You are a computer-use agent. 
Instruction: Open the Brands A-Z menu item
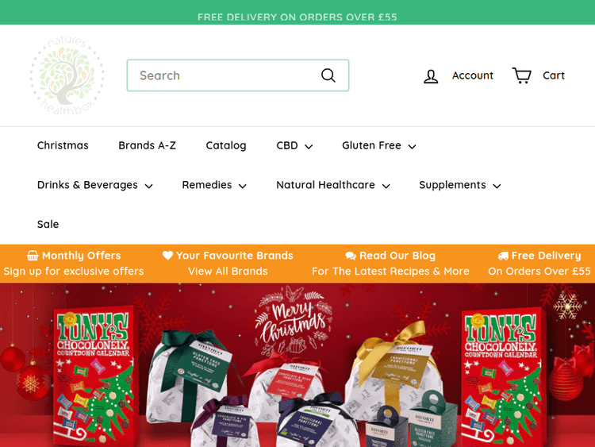pos(148,146)
